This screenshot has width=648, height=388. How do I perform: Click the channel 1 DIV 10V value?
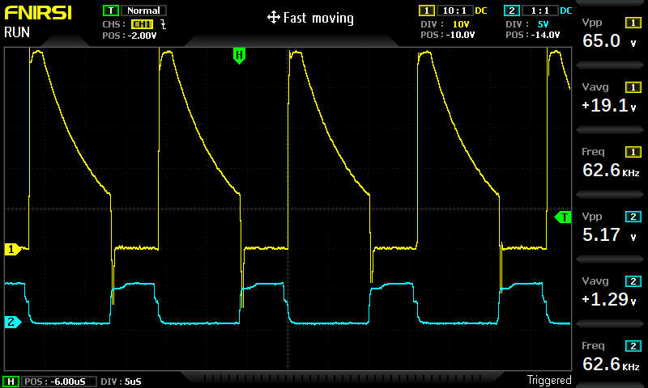click(x=461, y=24)
